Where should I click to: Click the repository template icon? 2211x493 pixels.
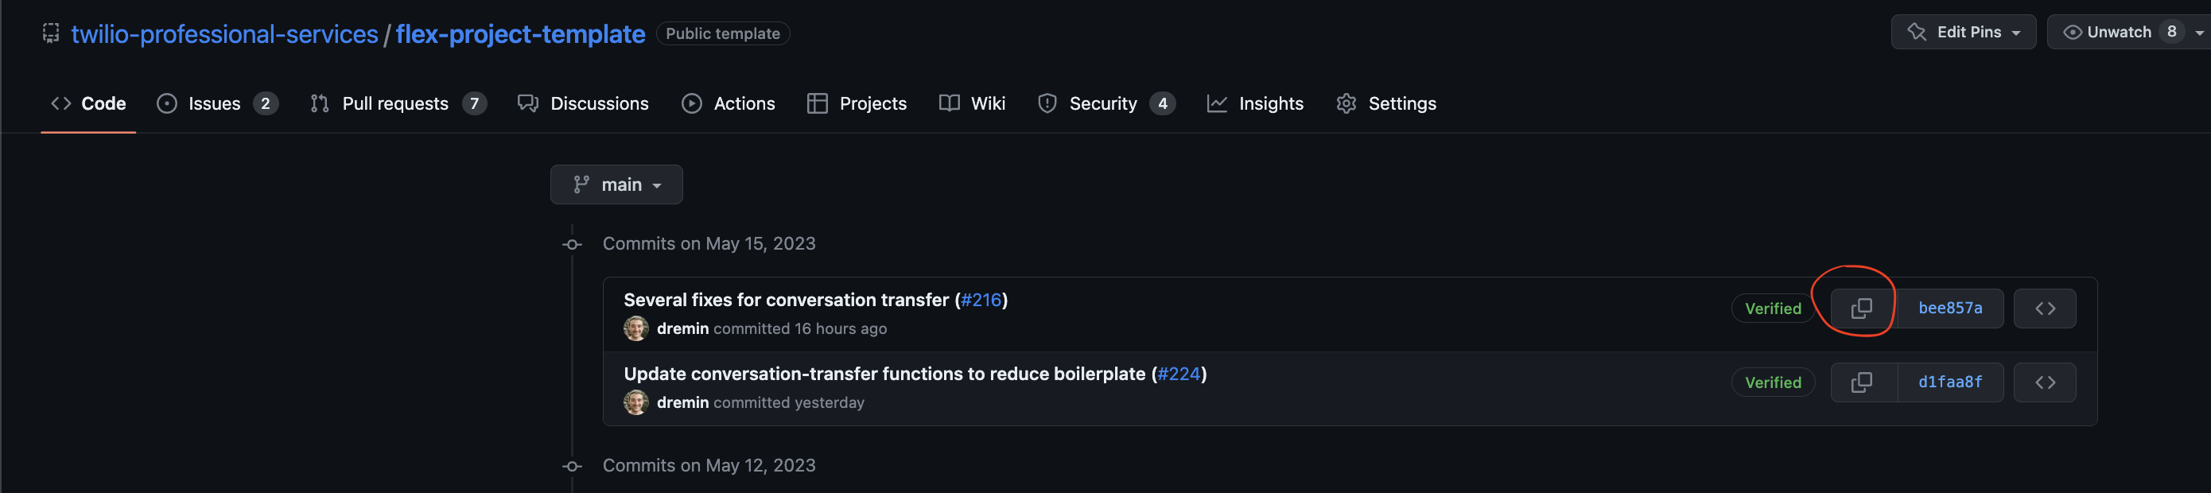click(x=52, y=33)
